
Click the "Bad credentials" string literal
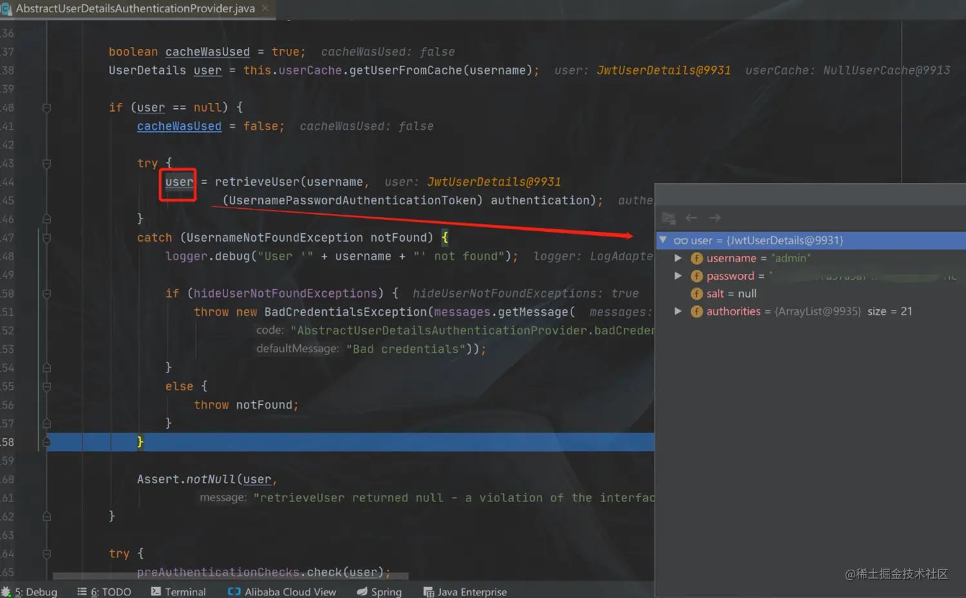[x=406, y=349]
